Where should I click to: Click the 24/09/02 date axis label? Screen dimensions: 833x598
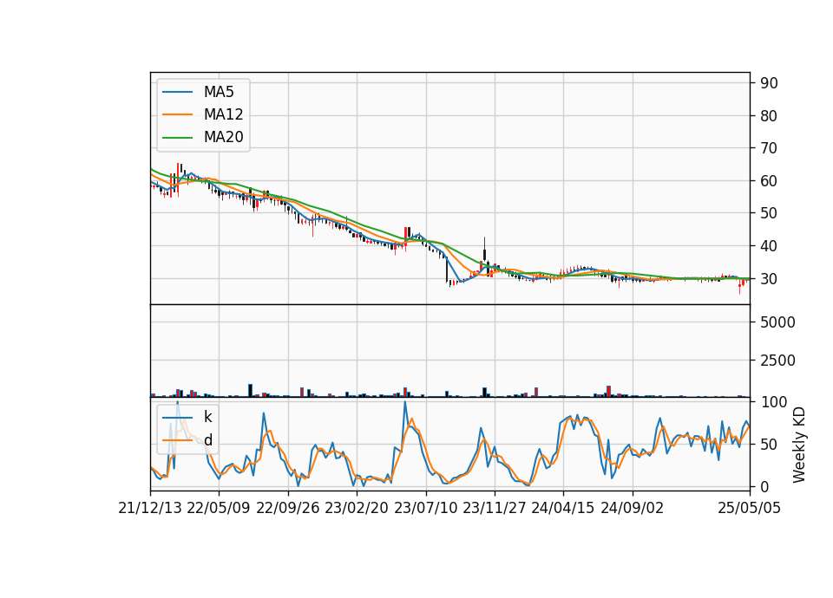(x=633, y=508)
